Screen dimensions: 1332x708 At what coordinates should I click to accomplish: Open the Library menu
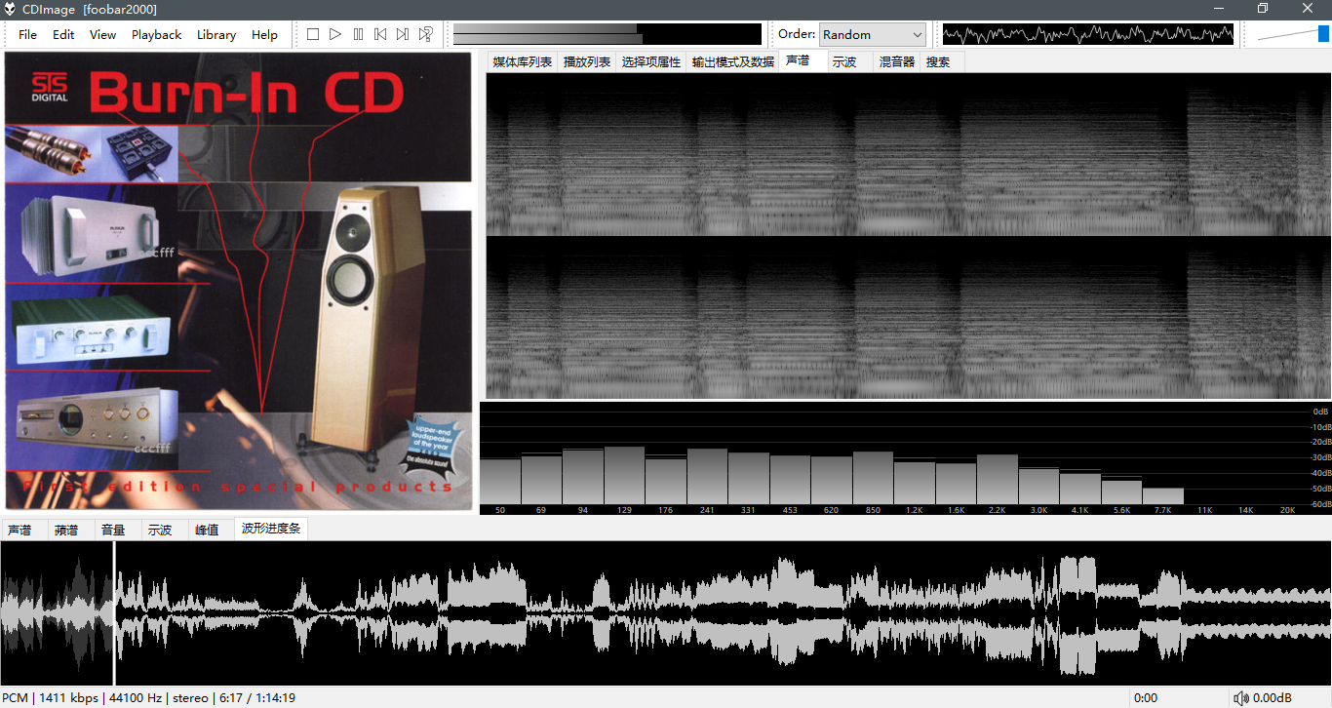click(x=215, y=34)
